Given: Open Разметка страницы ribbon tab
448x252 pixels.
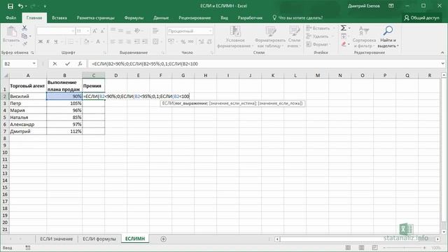Looking at the screenshot, I should (x=95, y=17).
